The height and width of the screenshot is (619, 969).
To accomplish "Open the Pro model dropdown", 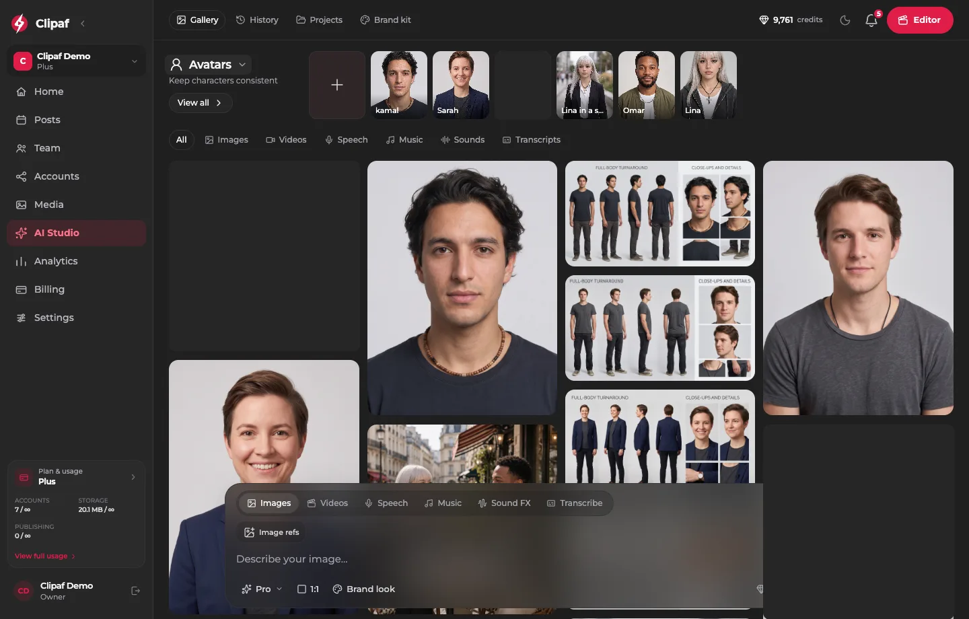I will [262, 589].
